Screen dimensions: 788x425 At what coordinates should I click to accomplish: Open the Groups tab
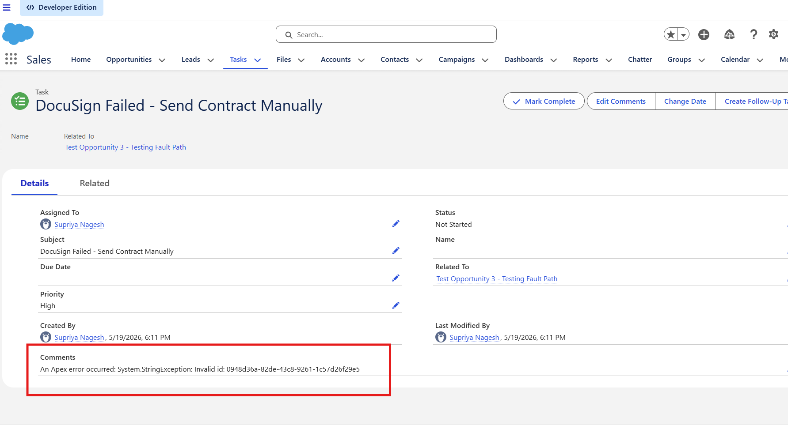tap(679, 60)
